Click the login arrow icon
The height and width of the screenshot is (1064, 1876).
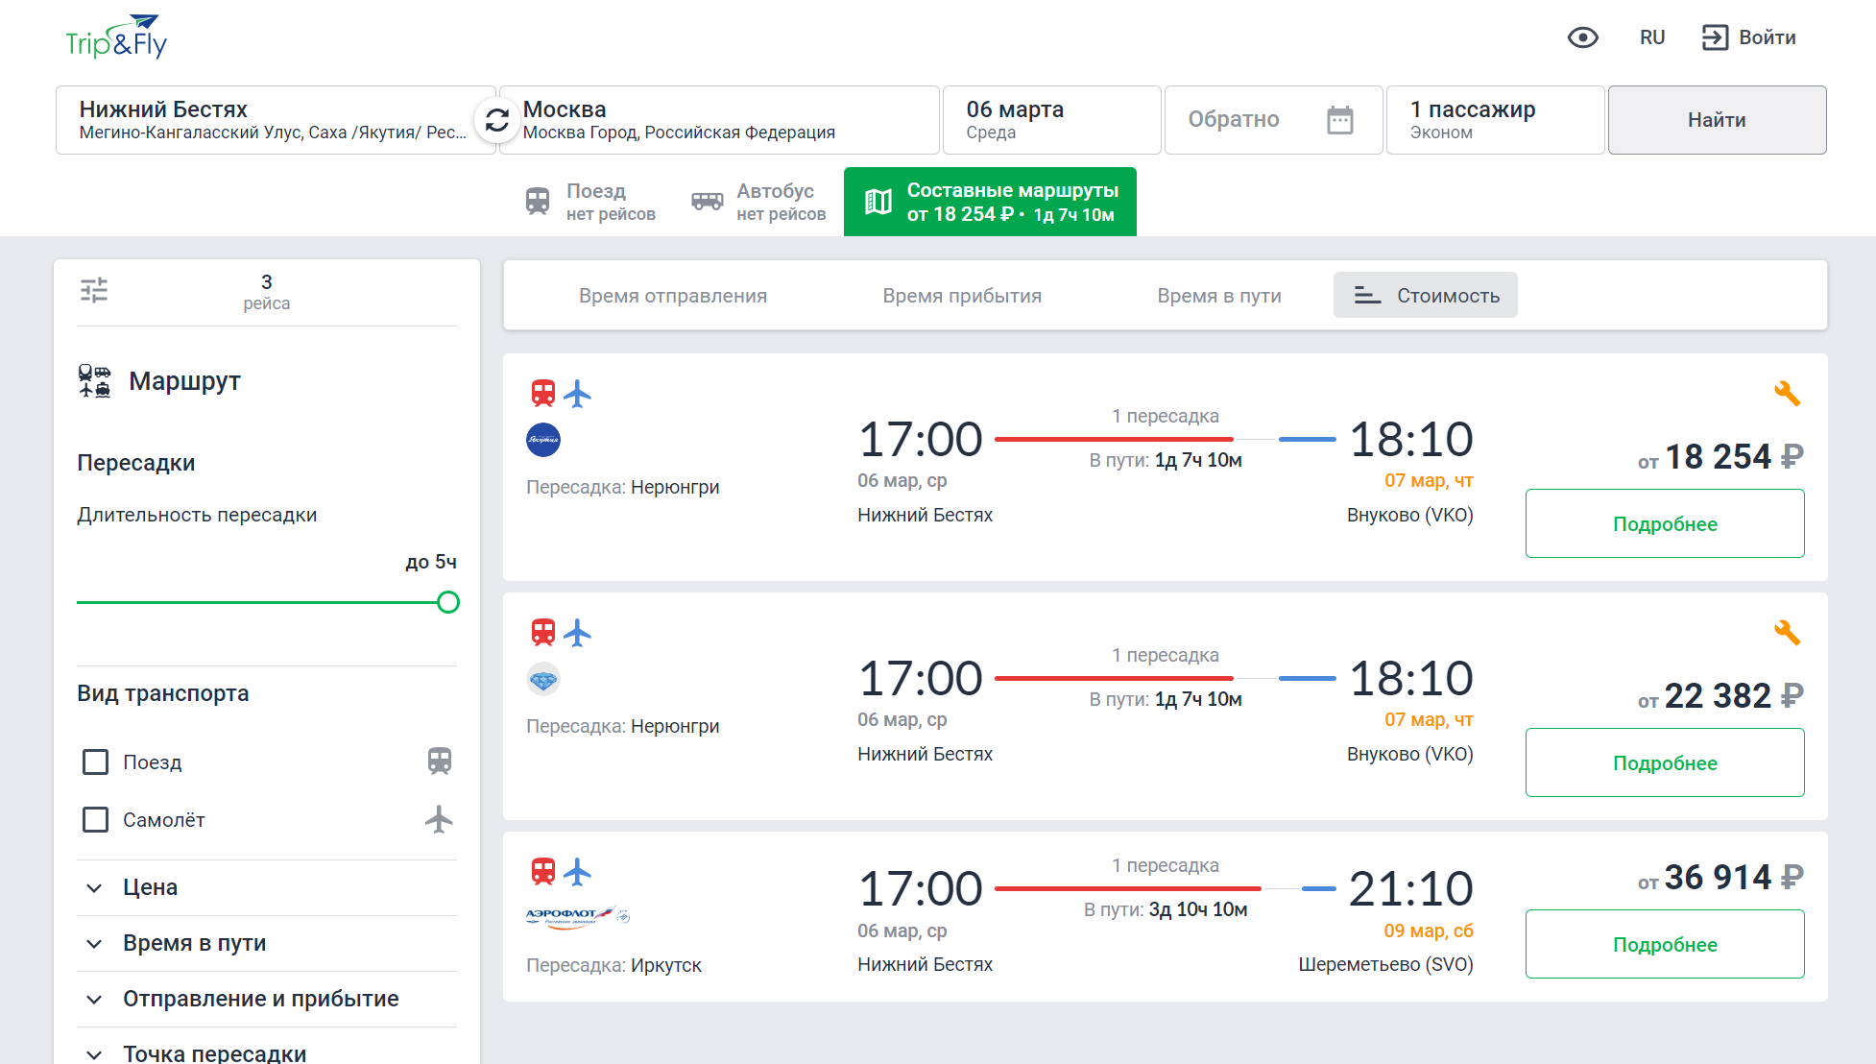coord(1715,37)
